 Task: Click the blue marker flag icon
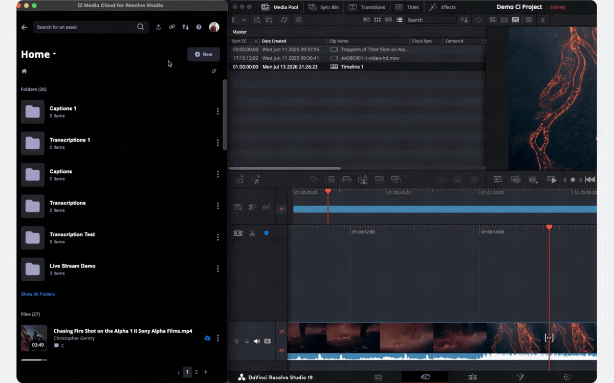[266, 233]
